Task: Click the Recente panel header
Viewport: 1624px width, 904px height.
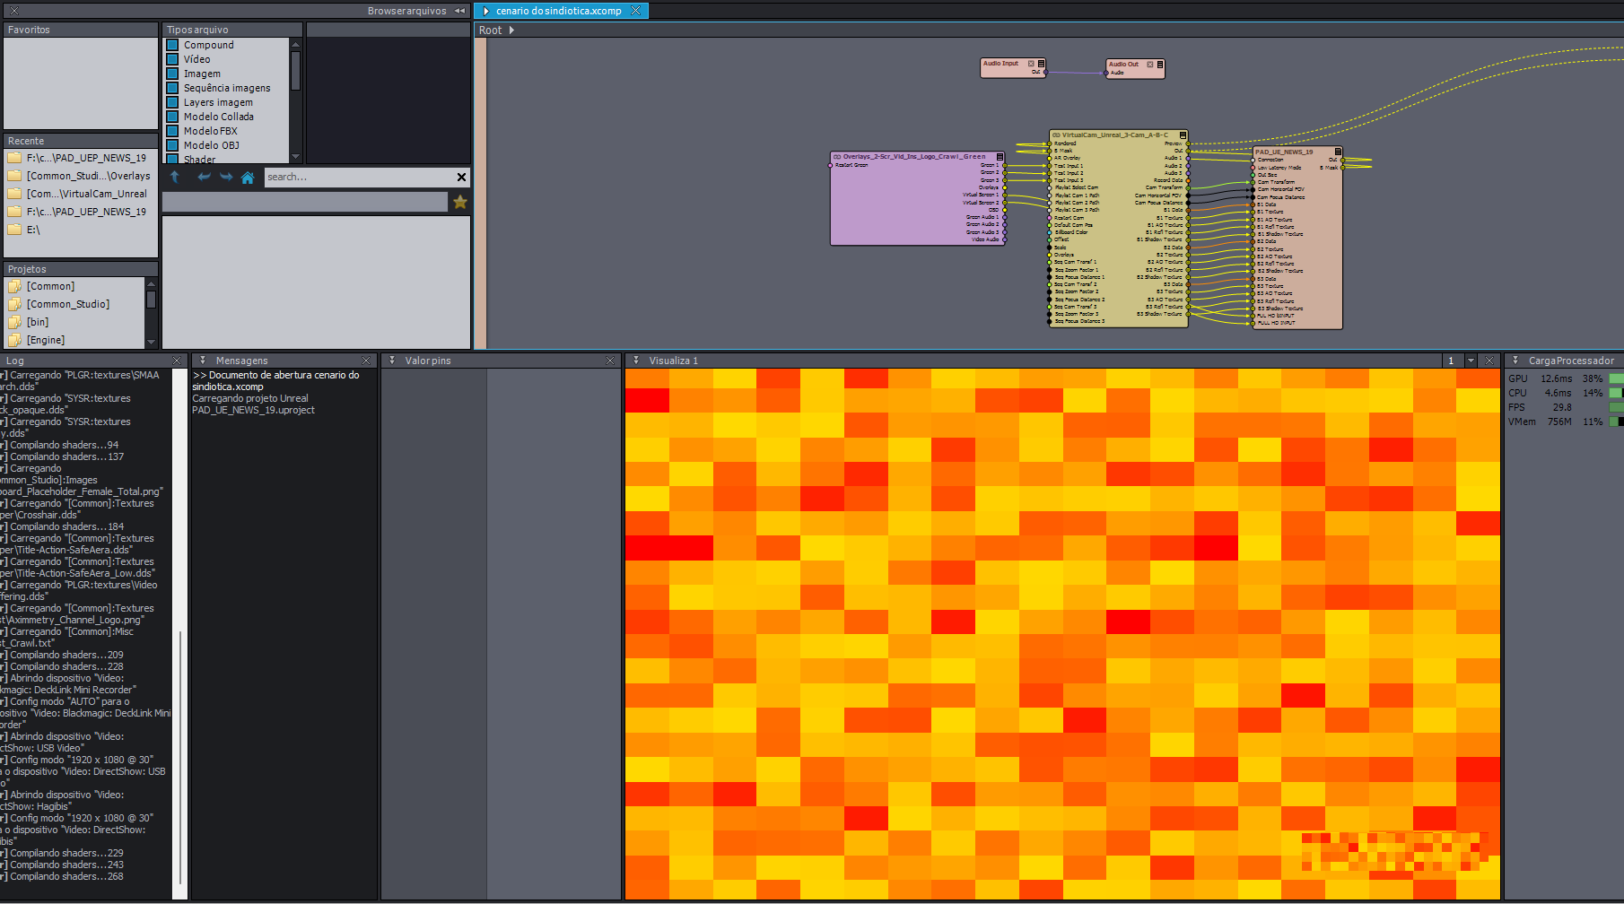Action: [x=81, y=141]
